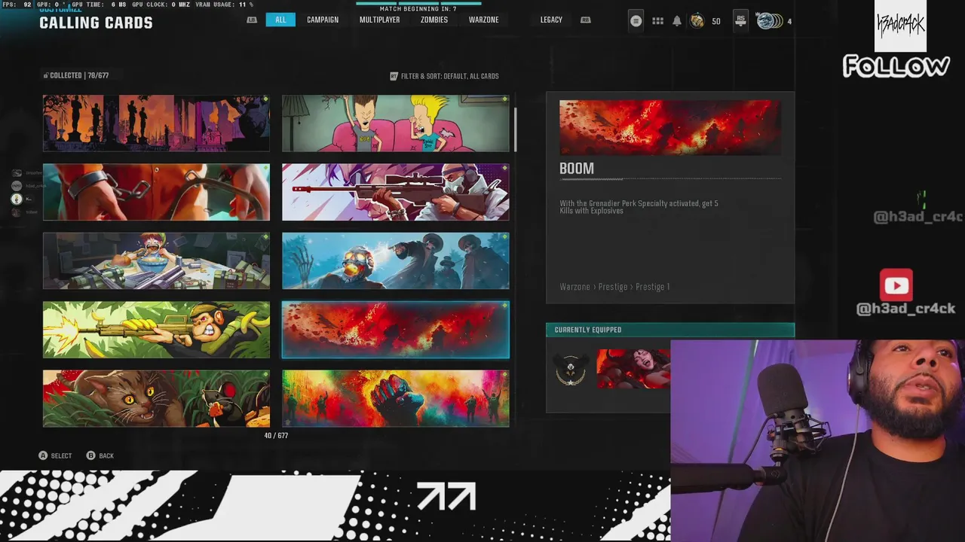Click the YouTube logo on stream overlay
This screenshot has height=542, width=965.
point(896,285)
